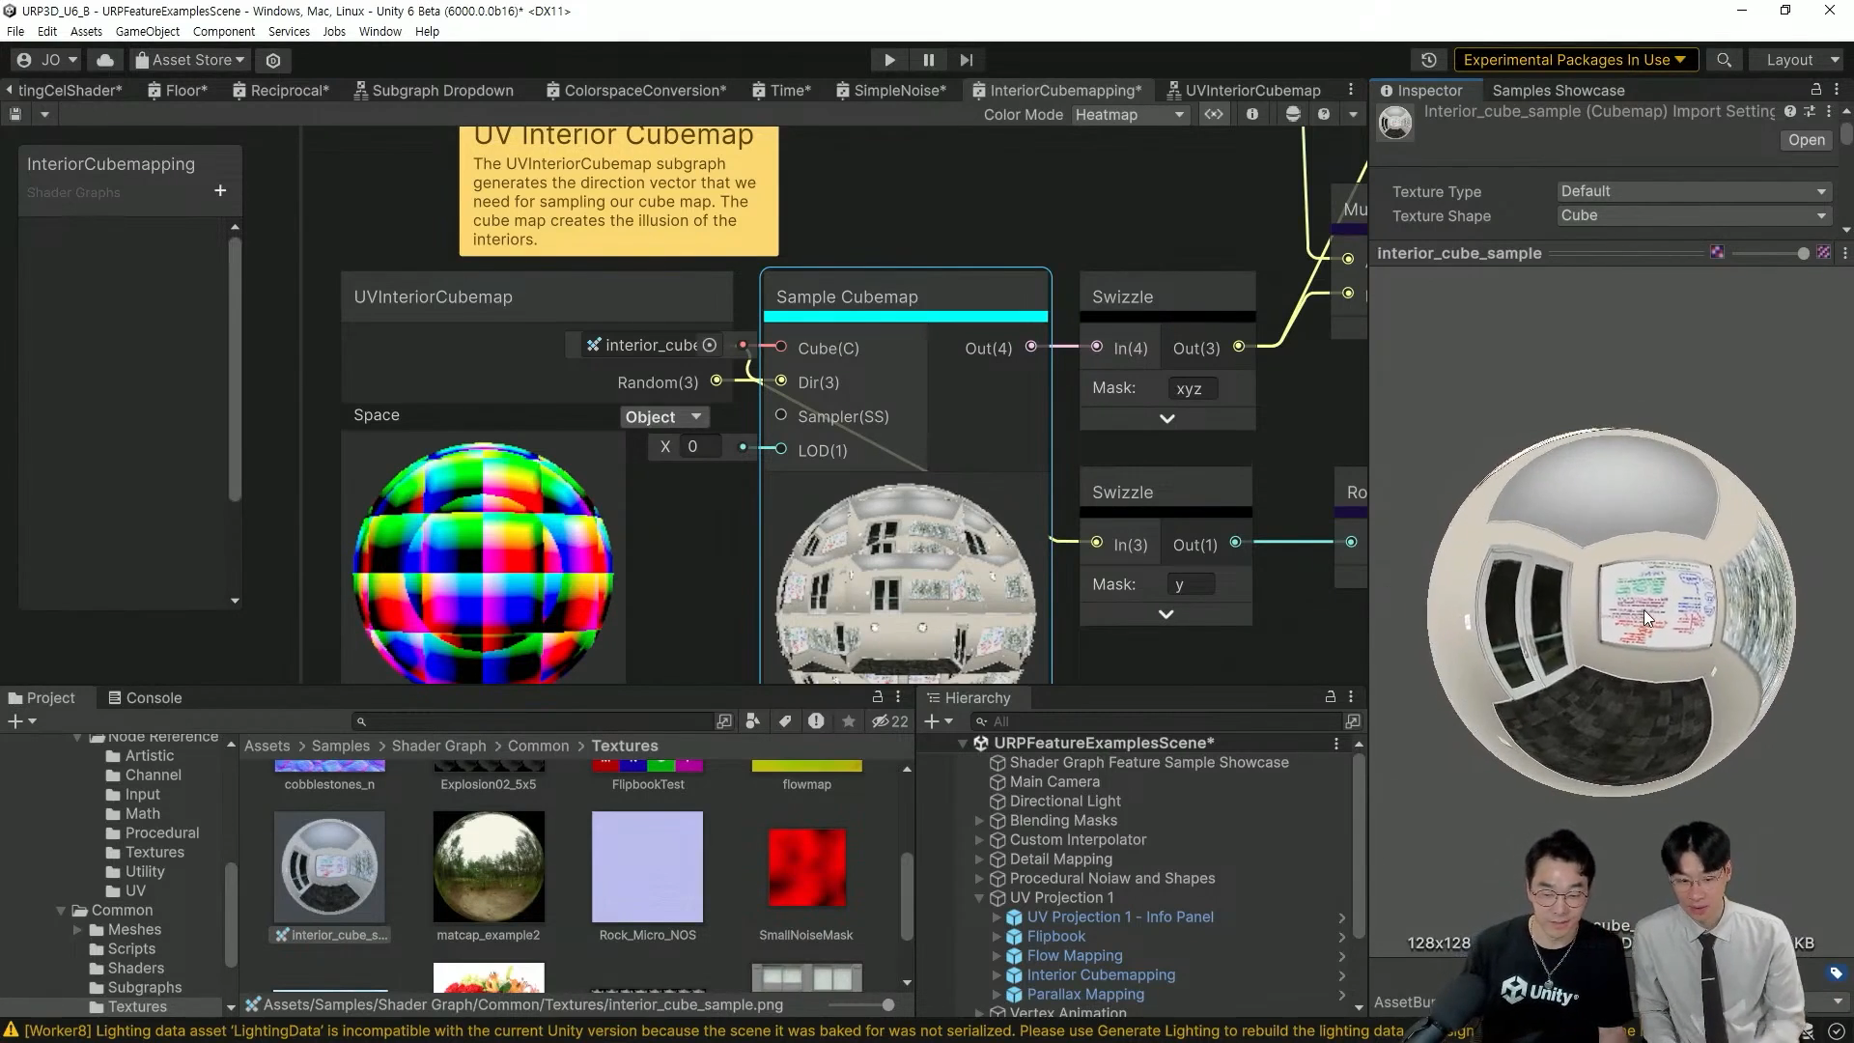Screen dimensions: 1854x1043
Task: Expand the Blending Masks hierarchy item
Action: (x=979, y=821)
